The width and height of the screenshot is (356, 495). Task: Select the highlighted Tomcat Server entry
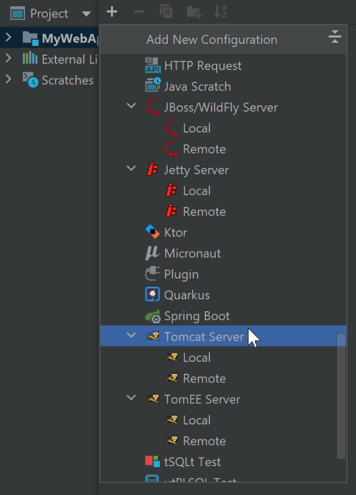pos(223,336)
